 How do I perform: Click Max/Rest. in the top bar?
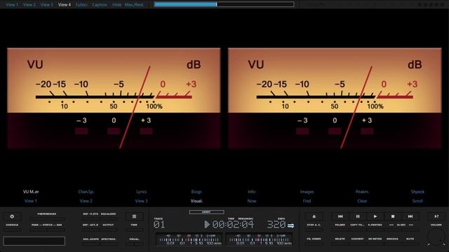pyautogui.click(x=134, y=5)
